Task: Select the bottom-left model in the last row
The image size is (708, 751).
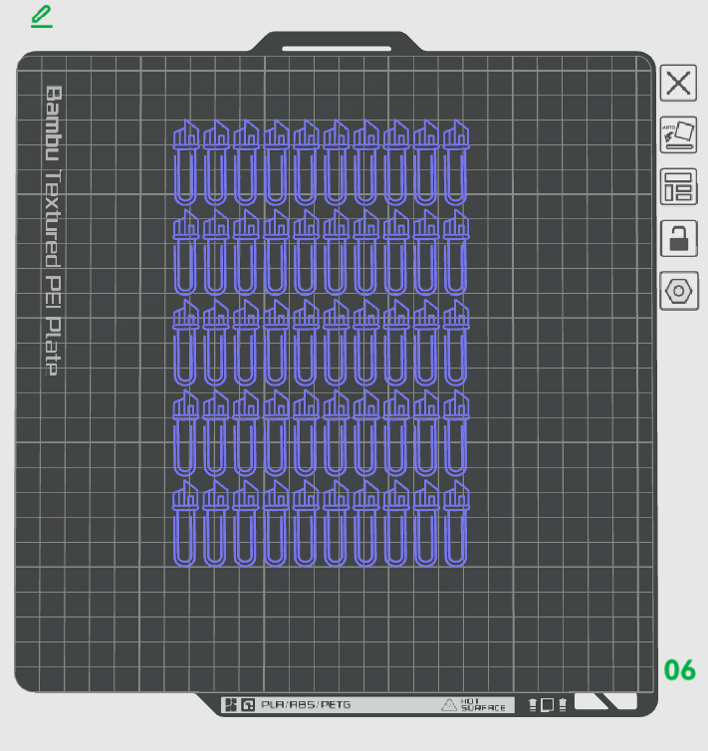Action: (x=186, y=524)
